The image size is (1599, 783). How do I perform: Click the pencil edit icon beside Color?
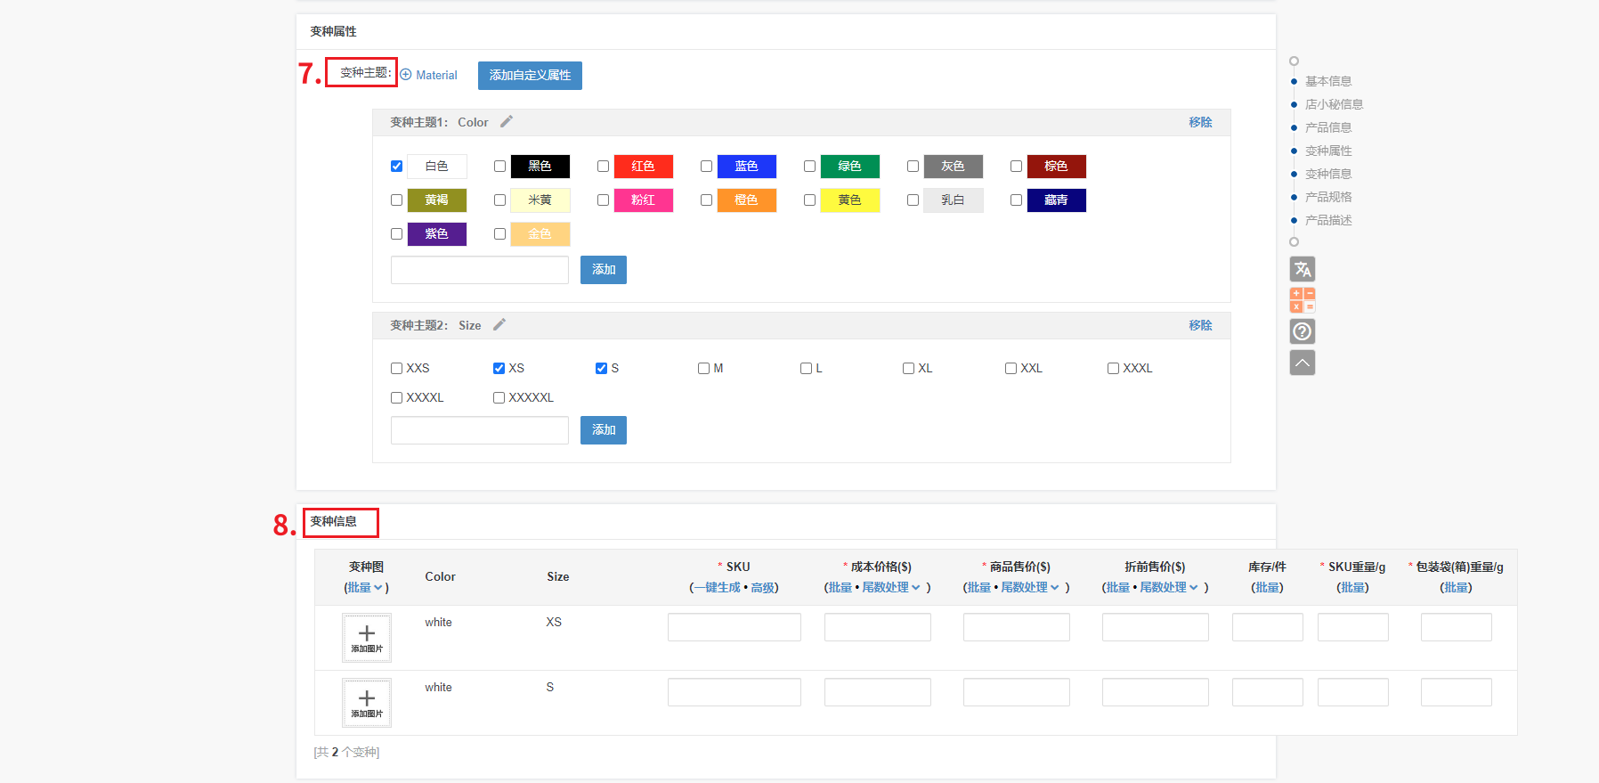click(x=506, y=122)
